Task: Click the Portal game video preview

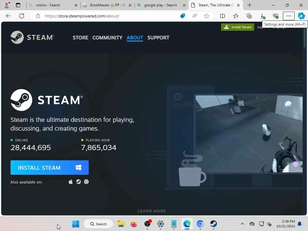Action: (x=249, y=134)
